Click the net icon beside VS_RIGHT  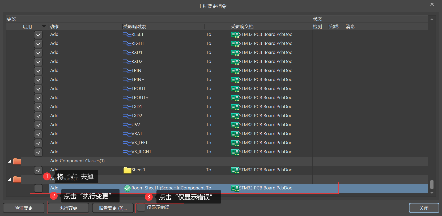[x=127, y=152]
